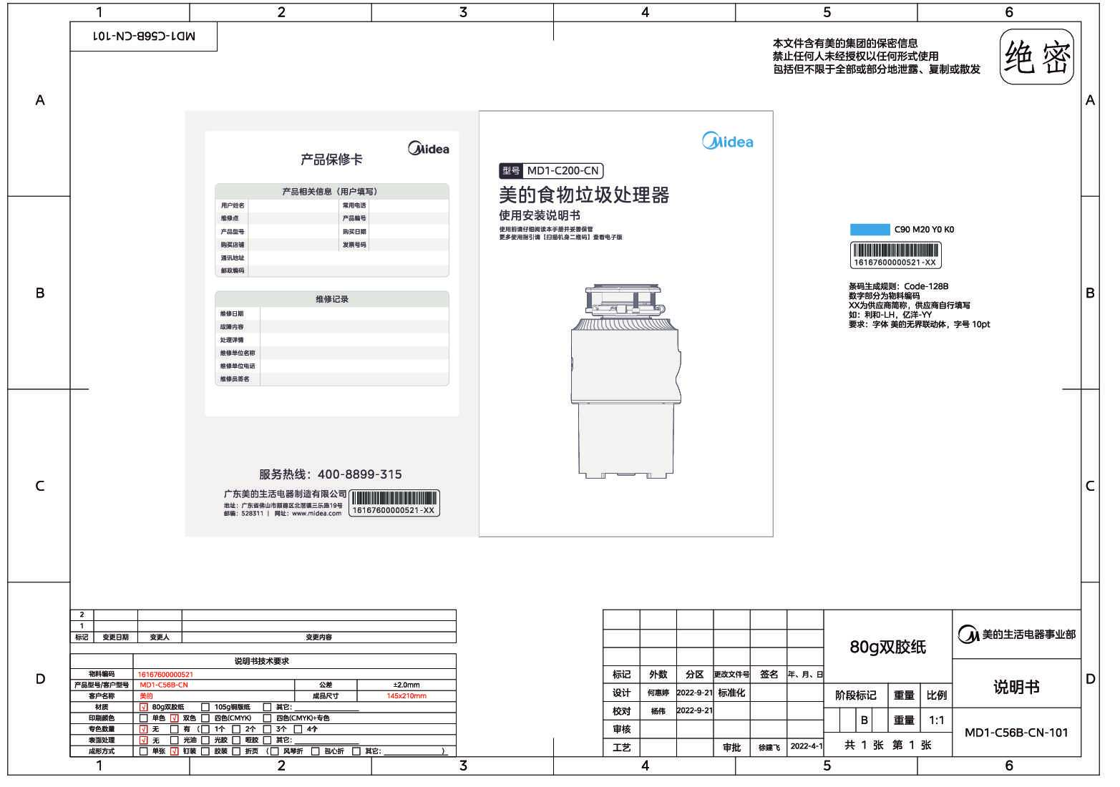The height and width of the screenshot is (787, 1120).
Task: Click the '说明书技术要求' table header
Action: (262, 662)
